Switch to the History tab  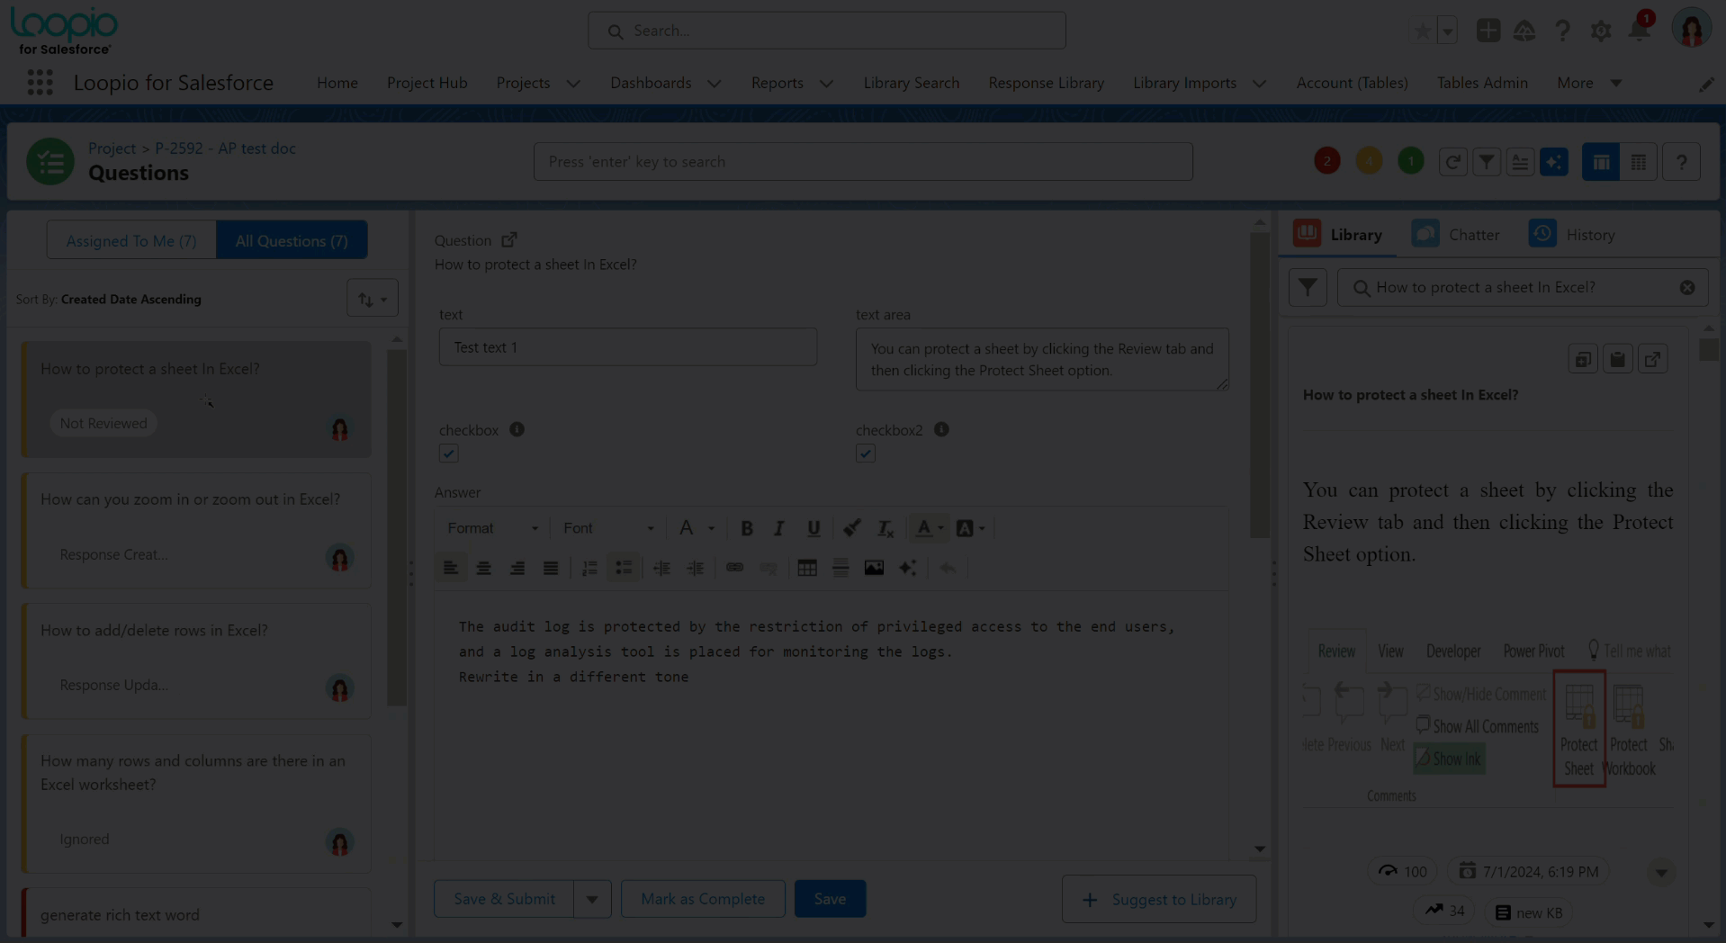coord(1572,234)
